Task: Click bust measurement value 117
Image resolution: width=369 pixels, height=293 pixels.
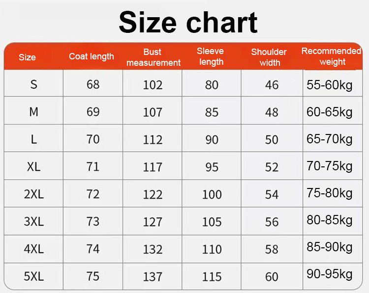Action: pyautogui.click(x=153, y=167)
